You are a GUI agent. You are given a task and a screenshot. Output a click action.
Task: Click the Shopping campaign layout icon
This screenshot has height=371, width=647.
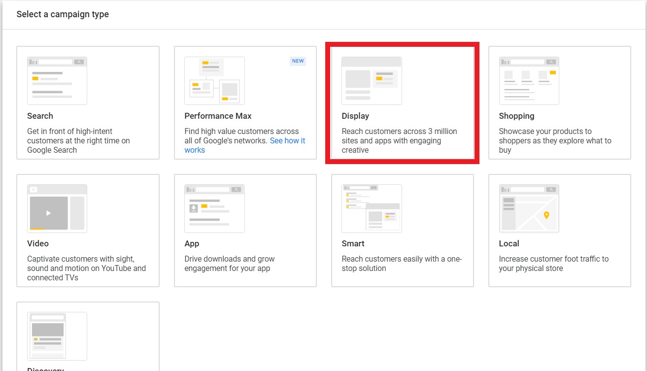529,80
